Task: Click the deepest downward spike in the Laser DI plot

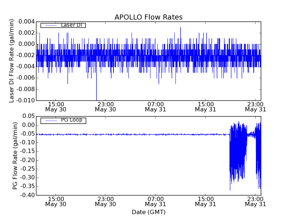Action: pyautogui.click(x=96, y=97)
